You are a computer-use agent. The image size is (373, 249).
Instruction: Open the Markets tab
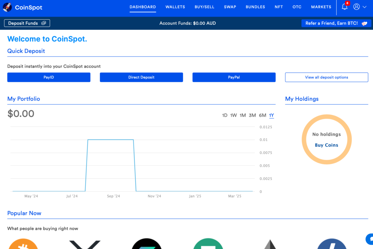coord(321,7)
